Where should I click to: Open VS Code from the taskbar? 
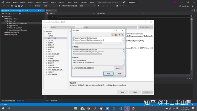point(120,108)
